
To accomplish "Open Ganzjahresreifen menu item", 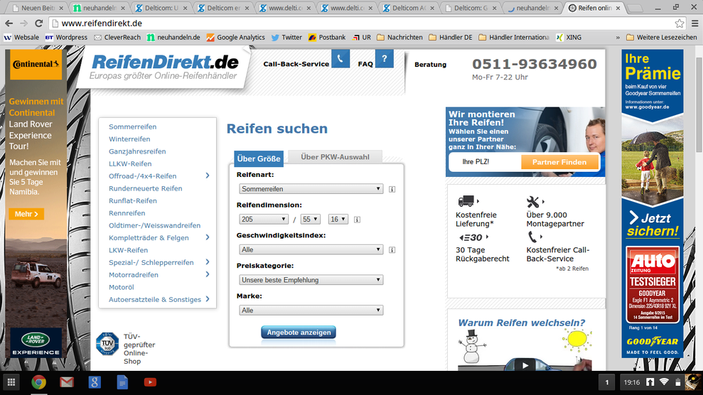I will (137, 151).
